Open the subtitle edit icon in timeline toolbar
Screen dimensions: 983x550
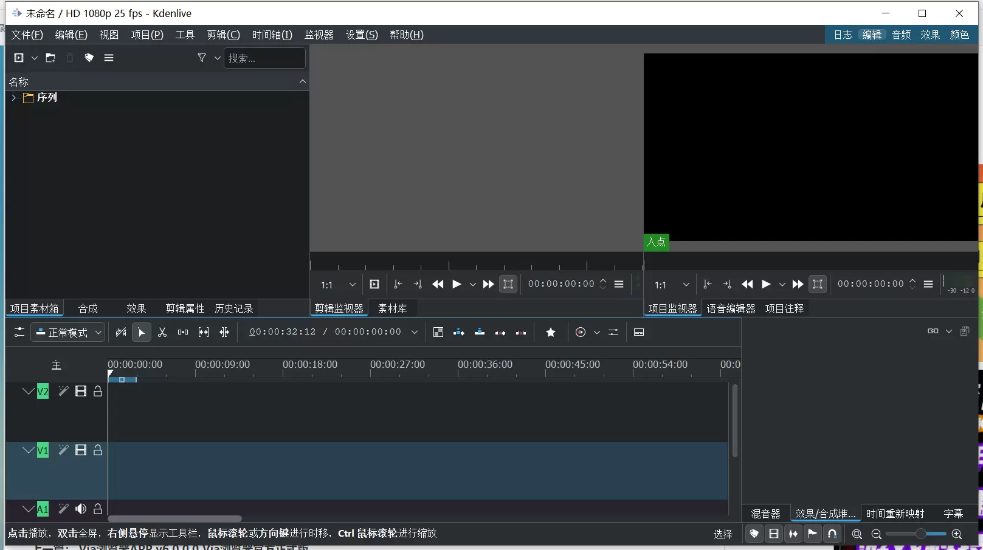(639, 332)
